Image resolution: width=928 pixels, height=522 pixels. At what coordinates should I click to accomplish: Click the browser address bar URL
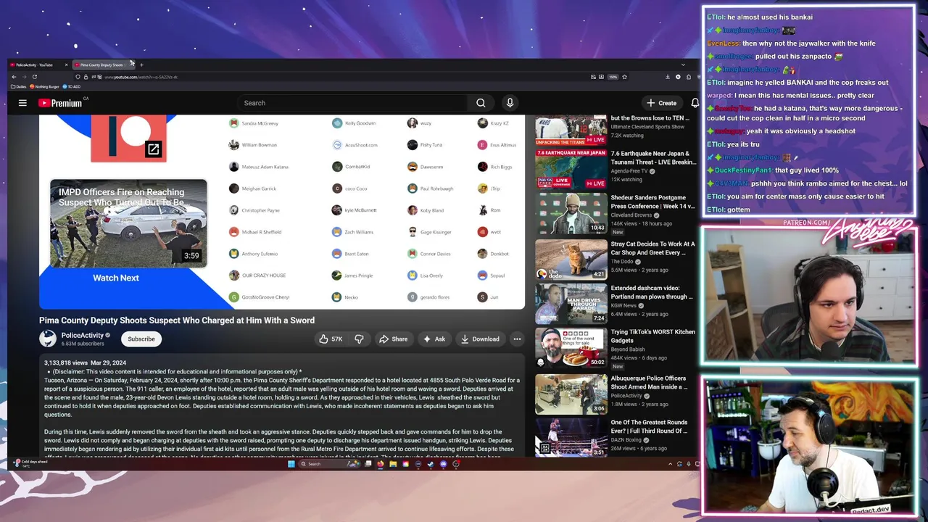[x=141, y=77]
